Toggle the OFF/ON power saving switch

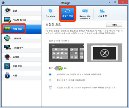[x=58, y=68]
